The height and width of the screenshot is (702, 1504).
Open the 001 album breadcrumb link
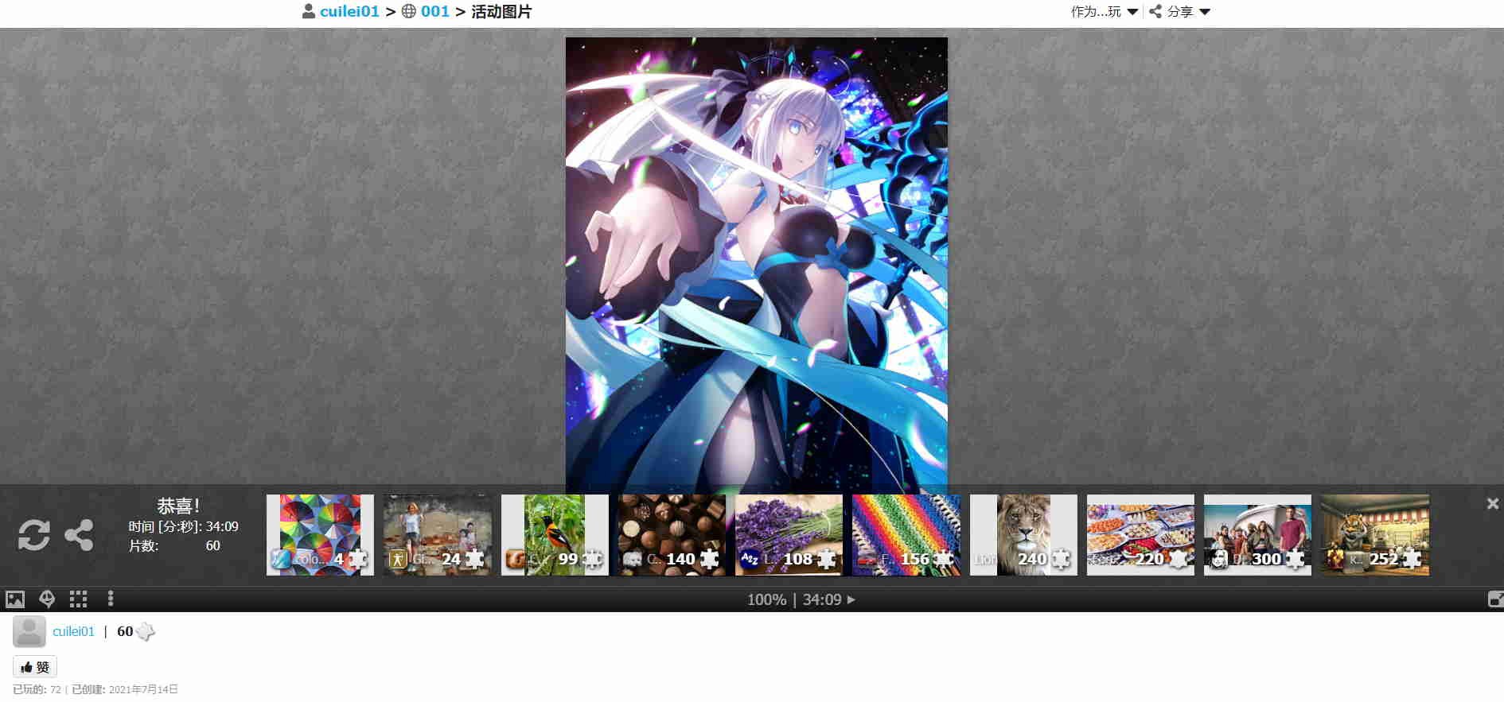tap(435, 11)
